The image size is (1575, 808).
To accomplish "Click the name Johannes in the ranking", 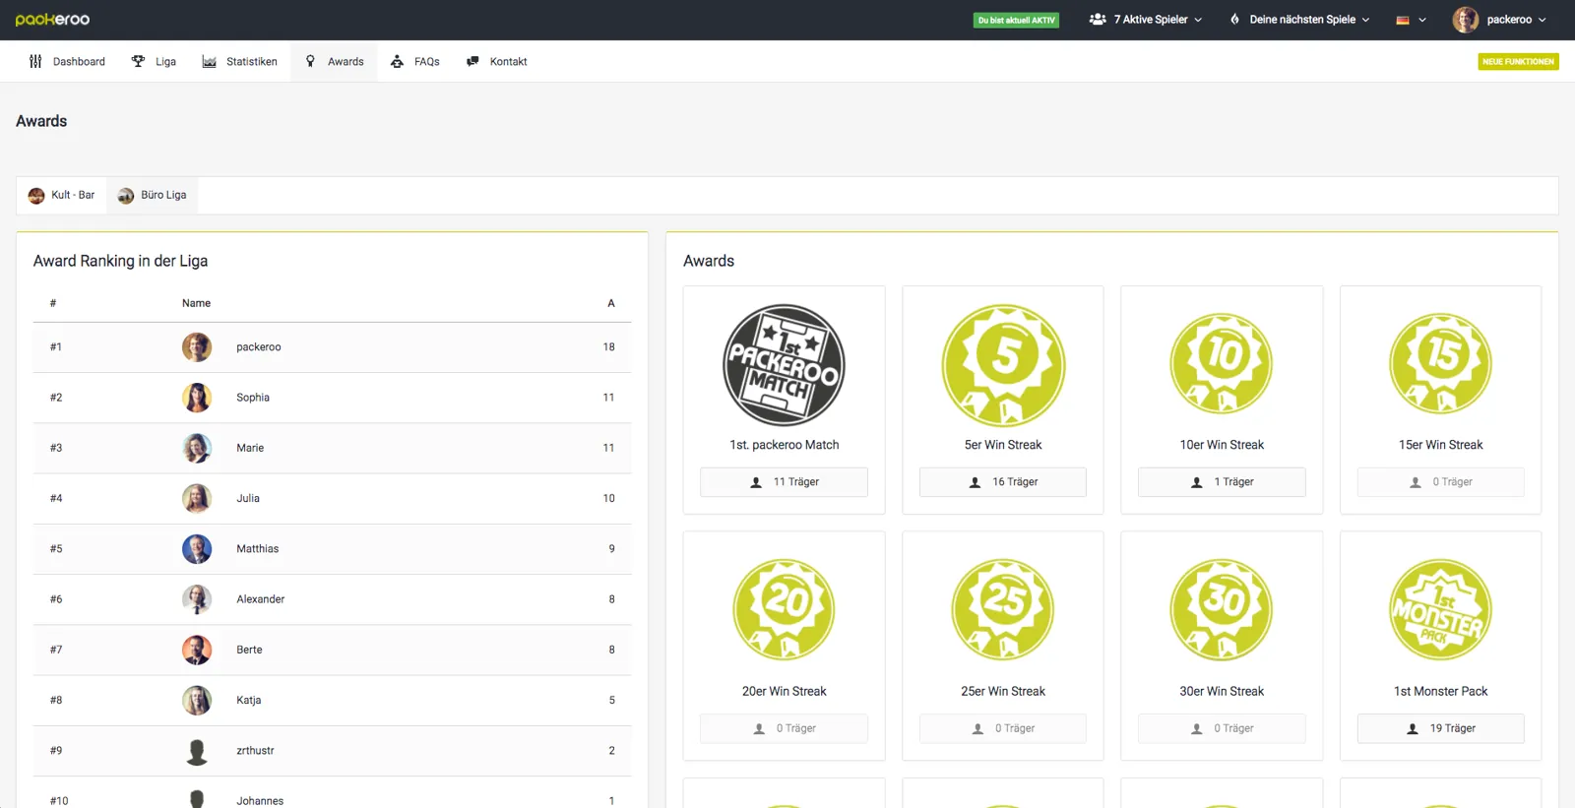I will pos(260,801).
